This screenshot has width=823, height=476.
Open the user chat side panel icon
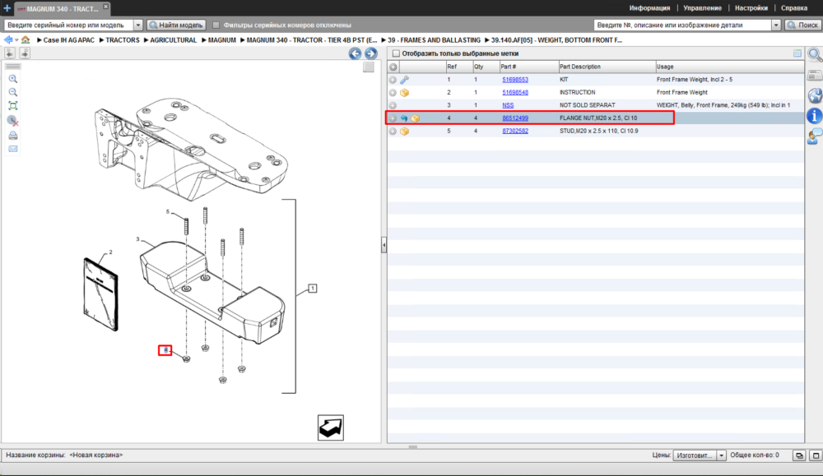coord(815,136)
